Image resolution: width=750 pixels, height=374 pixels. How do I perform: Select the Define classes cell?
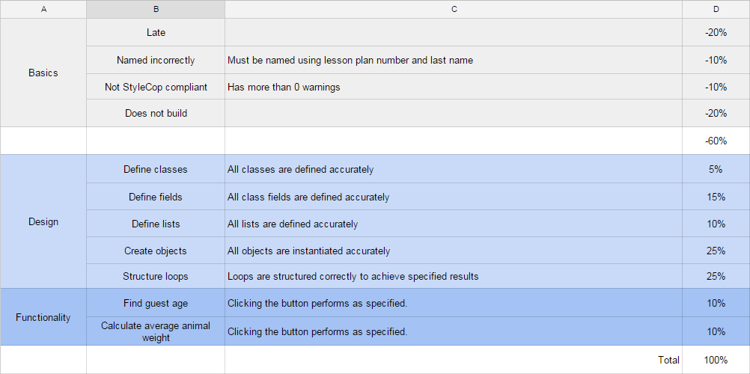pos(156,169)
